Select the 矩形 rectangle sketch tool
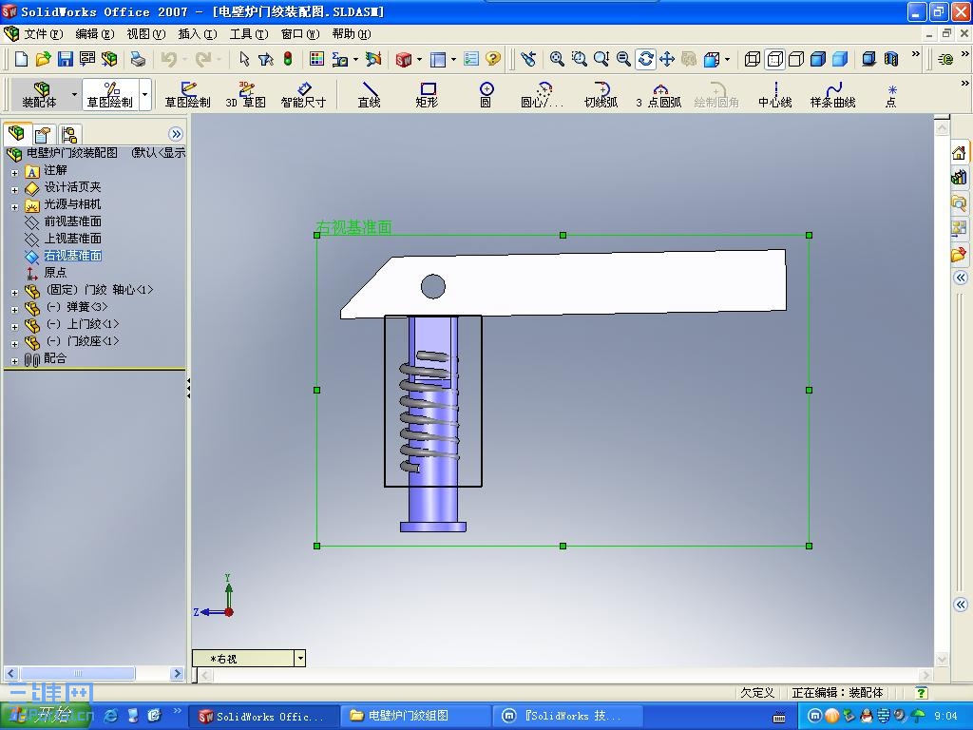 pos(427,95)
